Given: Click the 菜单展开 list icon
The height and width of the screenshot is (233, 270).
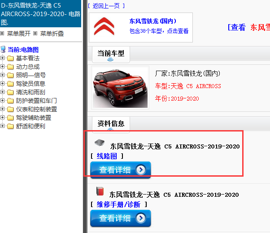Looking at the screenshot, I should pyautogui.click(x=2, y=33).
